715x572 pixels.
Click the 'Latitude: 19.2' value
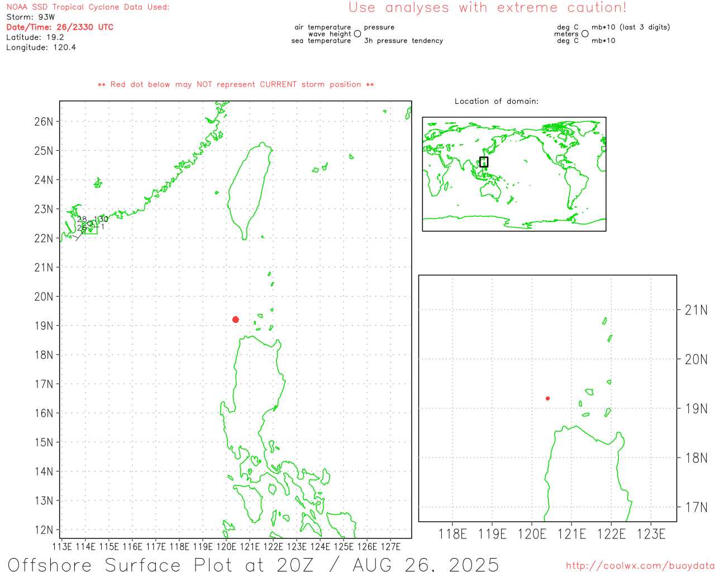[35, 37]
